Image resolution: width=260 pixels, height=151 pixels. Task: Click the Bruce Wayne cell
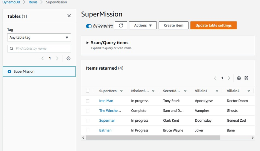[173, 130]
